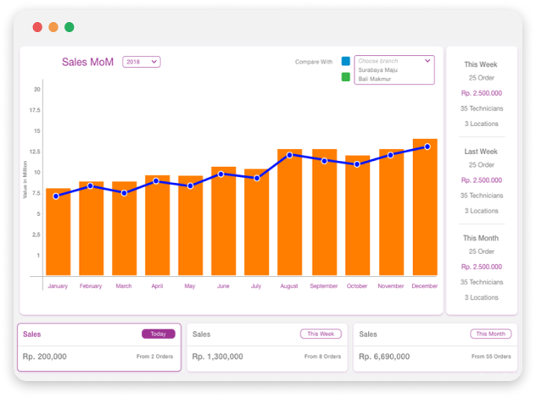
Task: Click the This Month sales badge
Action: pyautogui.click(x=492, y=334)
